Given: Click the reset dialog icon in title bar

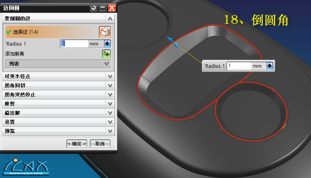Looking at the screenshot, I should coord(93,8).
